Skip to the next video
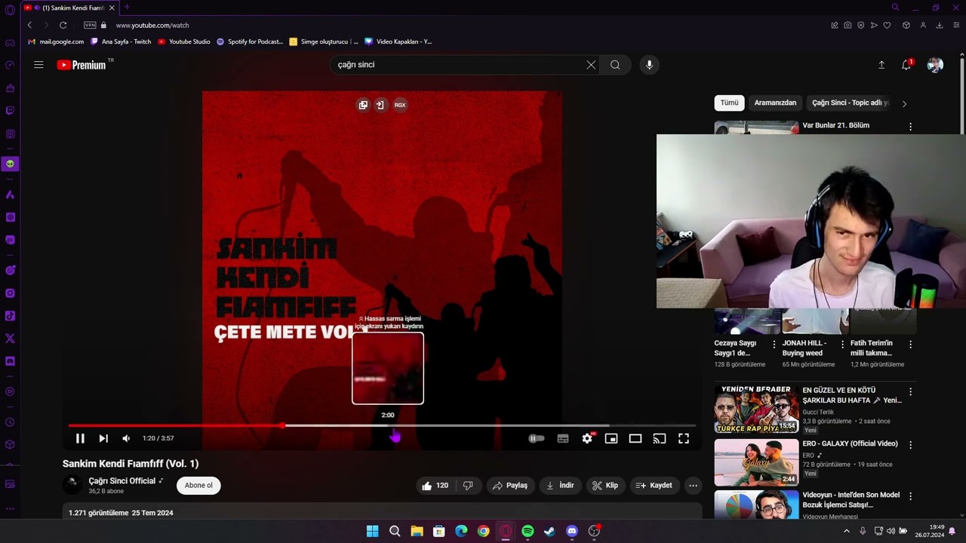This screenshot has width=966, height=543. click(x=103, y=438)
